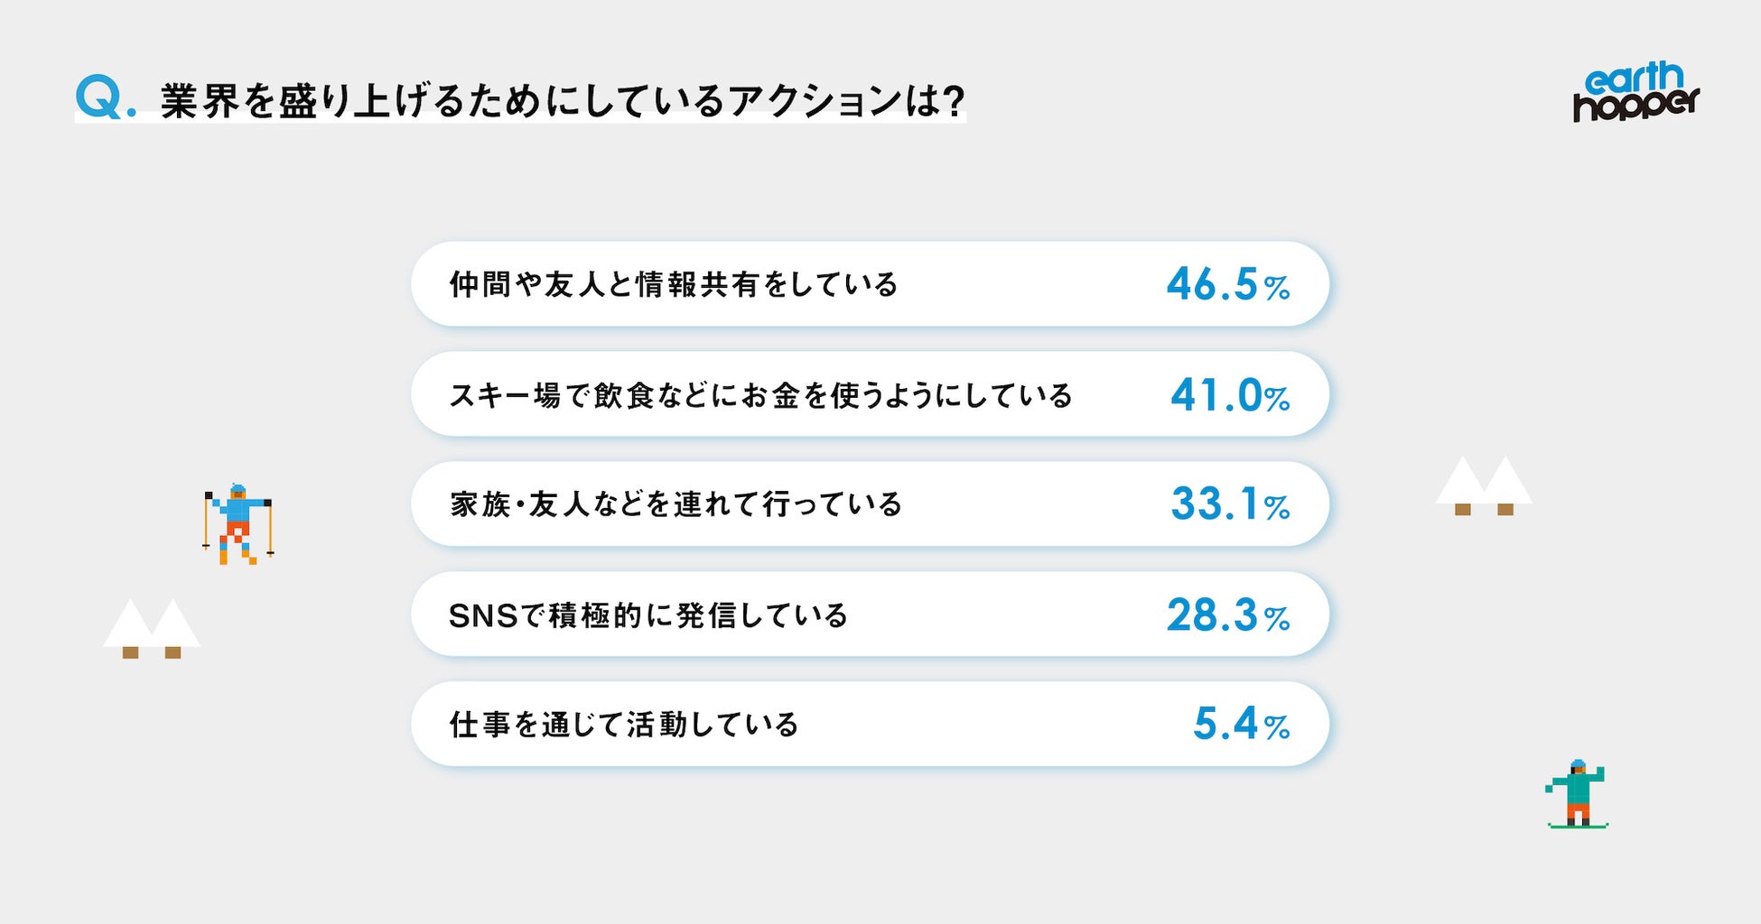
Task: Select the 仕事を通じて活動している answer bar
Action: point(869,725)
